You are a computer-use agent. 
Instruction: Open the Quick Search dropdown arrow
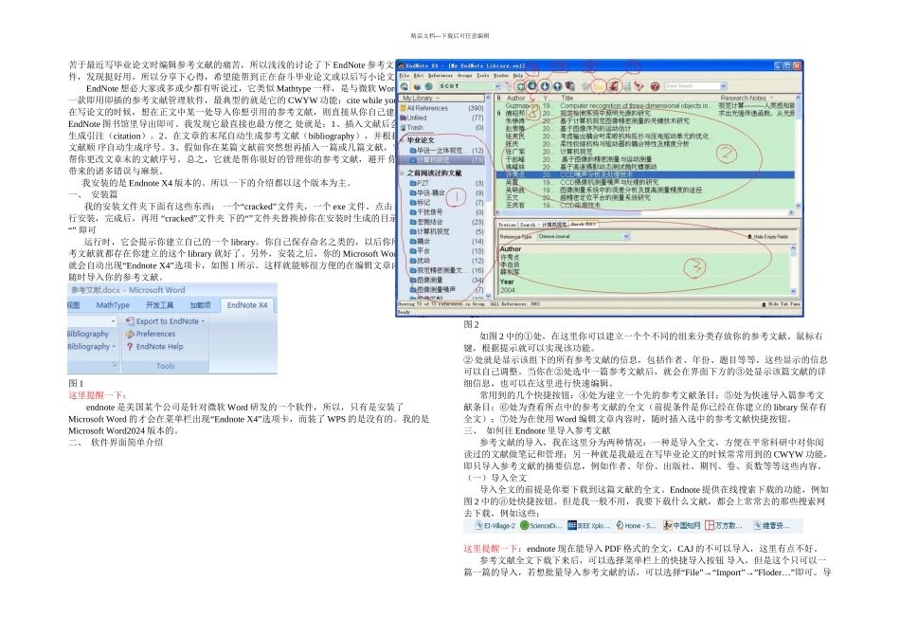point(723,86)
